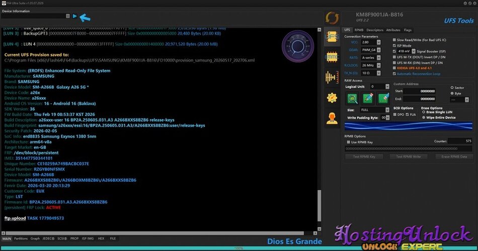Open the HEX bottom tab
This screenshot has height=251, width=478.
point(101,238)
